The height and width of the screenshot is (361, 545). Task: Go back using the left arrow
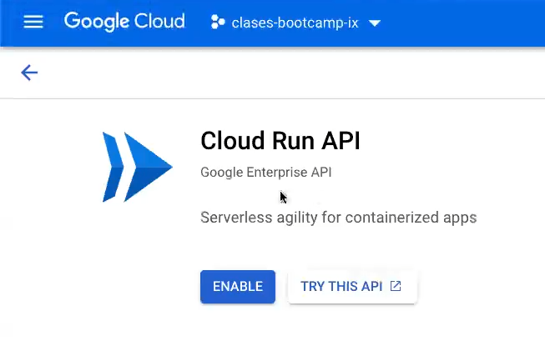(29, 73)
